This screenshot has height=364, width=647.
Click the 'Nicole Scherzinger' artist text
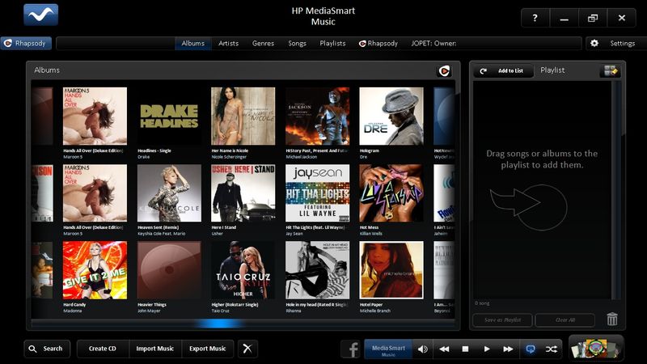(x=229, y=157)
